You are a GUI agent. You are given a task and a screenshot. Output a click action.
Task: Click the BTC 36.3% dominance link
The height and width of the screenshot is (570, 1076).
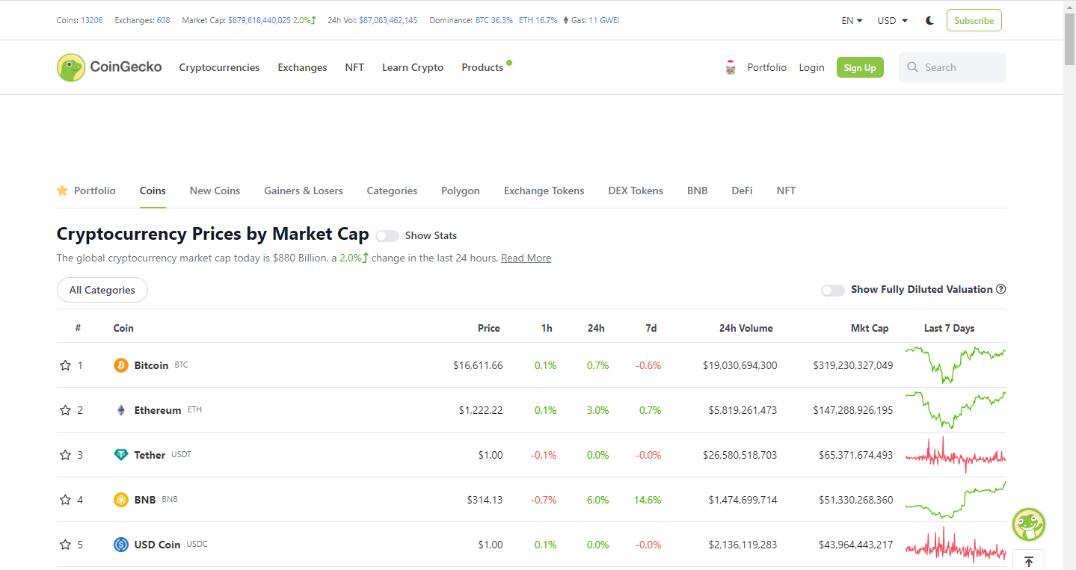click(x=494, y=20)
